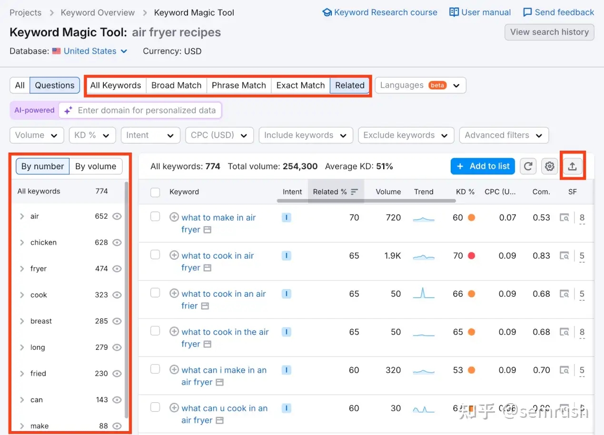The image size is (604, 435).
Task: View SERP icon for 'what to cook in air fryer'
Action: click(x=564, y=256)
